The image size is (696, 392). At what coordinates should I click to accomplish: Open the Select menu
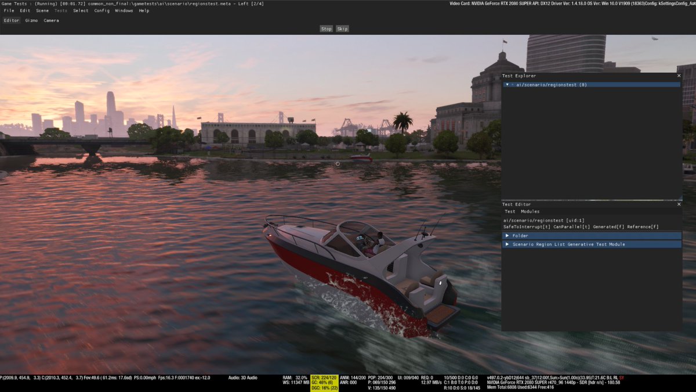81,10
